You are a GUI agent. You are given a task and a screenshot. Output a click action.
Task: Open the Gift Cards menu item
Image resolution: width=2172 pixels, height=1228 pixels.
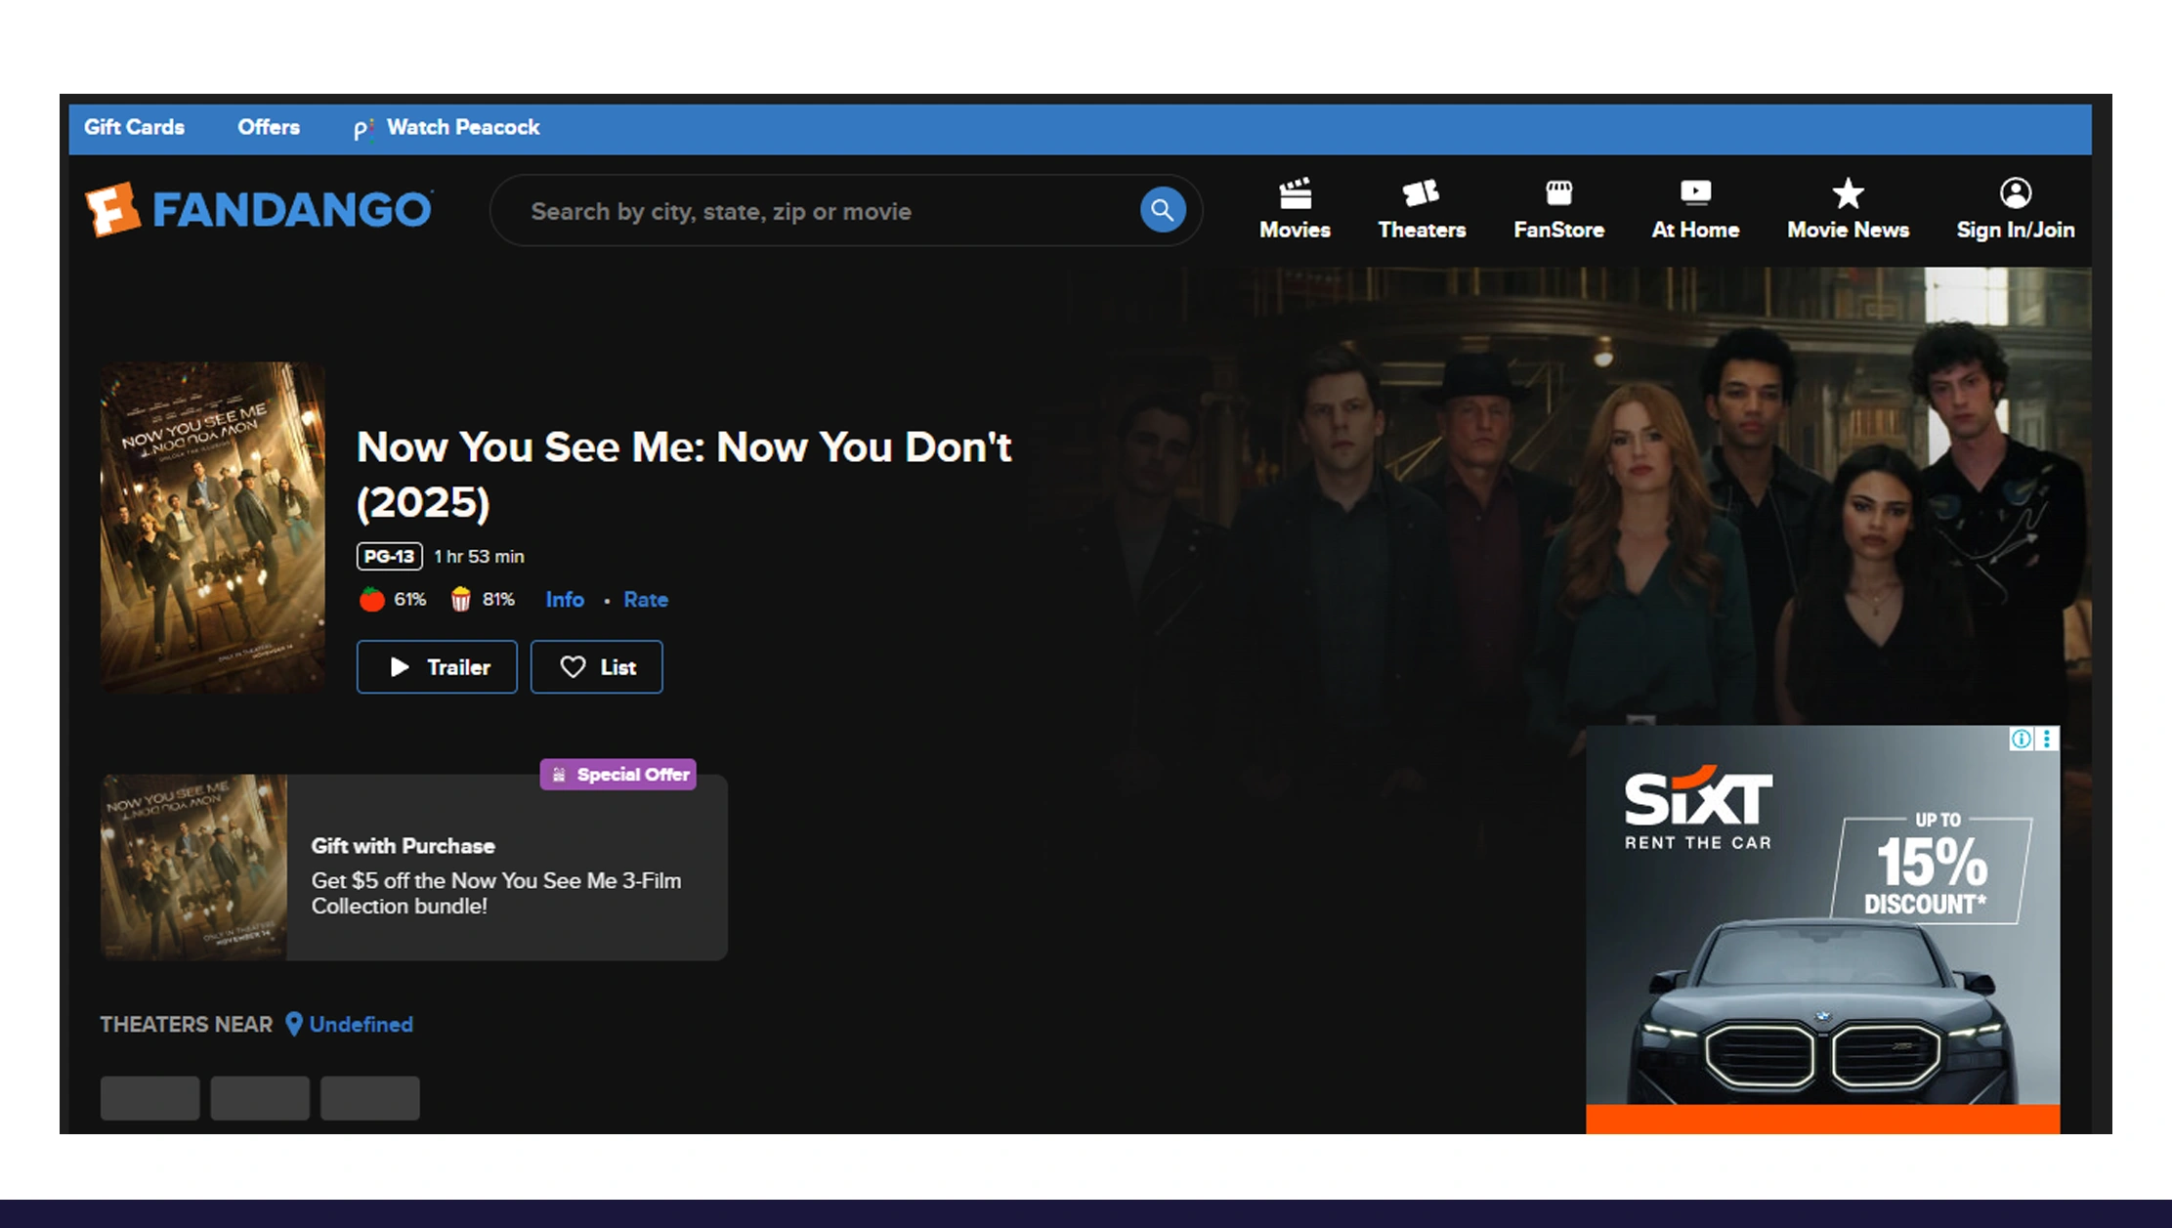point(134,127)
